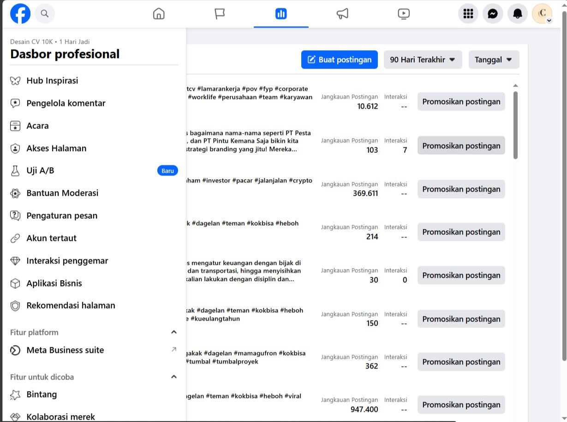Viewport: 567px width, 422px height.
Task: Expand the 90 Hari Terakhir dropdown
Action: tap(423, 59)
